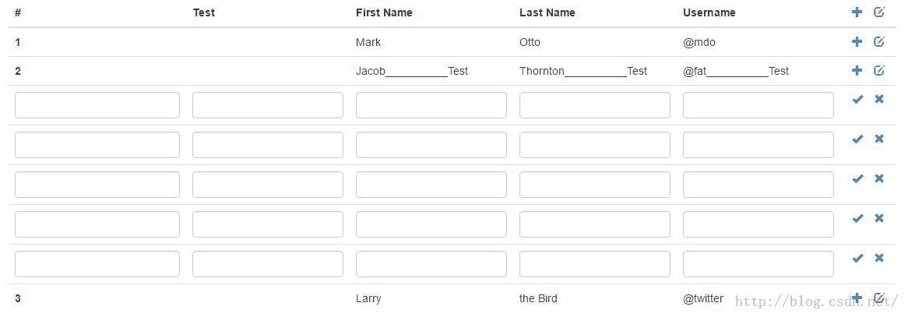The width and height of the screenshot is (908, 317).
Task: Add a row after Mark Otto
Action: tap(857, 42)
